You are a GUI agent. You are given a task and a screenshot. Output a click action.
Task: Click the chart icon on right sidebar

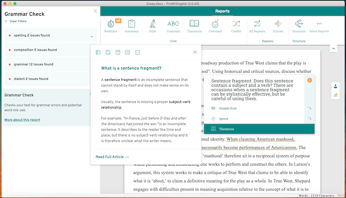pos(335,95)
